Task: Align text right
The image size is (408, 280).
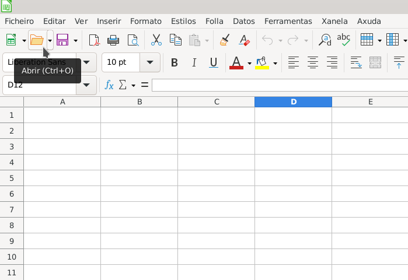Action: [332, 62]
